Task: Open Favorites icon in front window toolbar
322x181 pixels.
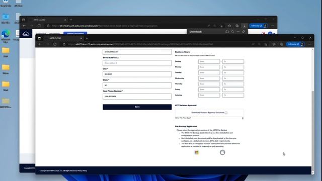Action: [x=274, y=44]
